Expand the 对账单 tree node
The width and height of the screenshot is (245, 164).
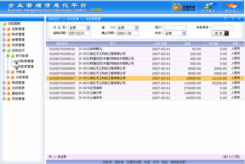(8, 72)
